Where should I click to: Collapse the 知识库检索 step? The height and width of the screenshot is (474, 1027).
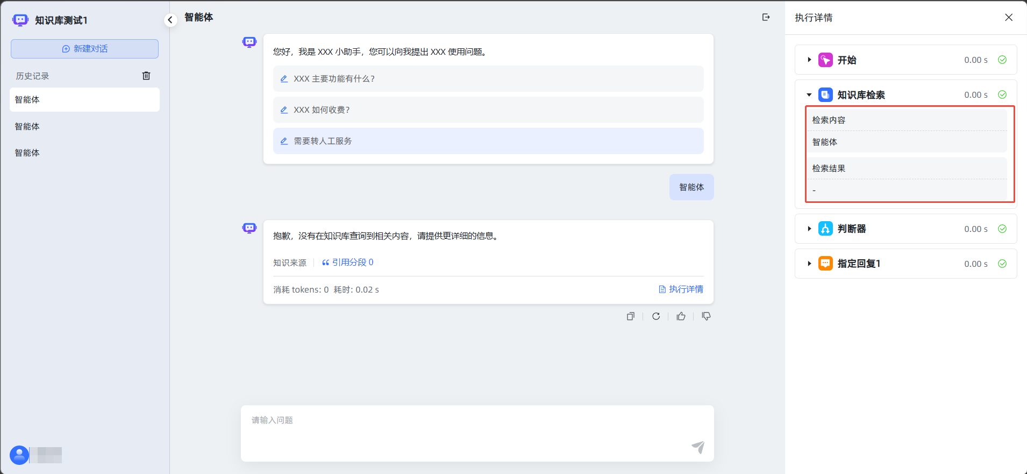click(809, 95)
